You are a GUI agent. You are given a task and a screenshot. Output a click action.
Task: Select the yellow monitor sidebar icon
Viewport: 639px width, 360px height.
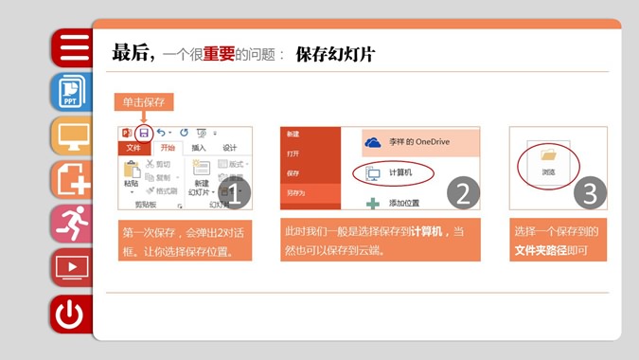point(72,135)
